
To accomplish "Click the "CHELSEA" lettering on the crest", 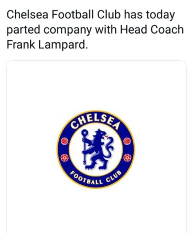I will point(95,121).
